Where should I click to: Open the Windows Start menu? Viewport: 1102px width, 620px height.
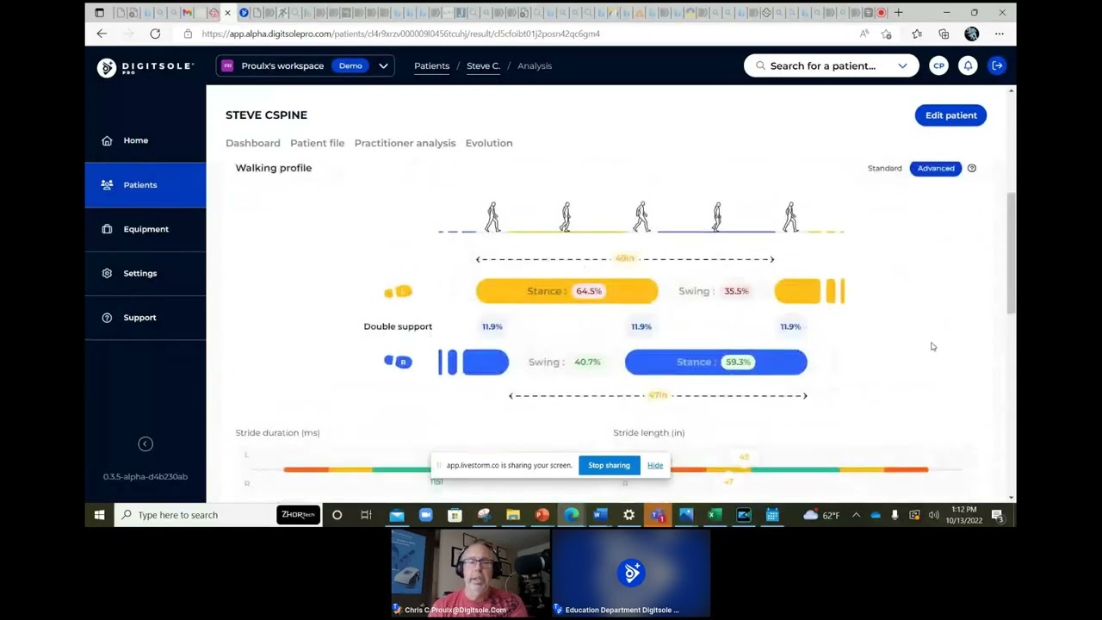point(99,515)
